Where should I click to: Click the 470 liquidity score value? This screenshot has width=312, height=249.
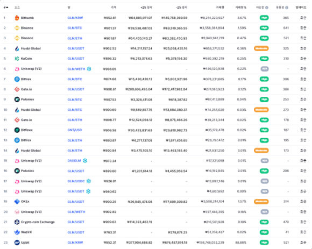286,222
